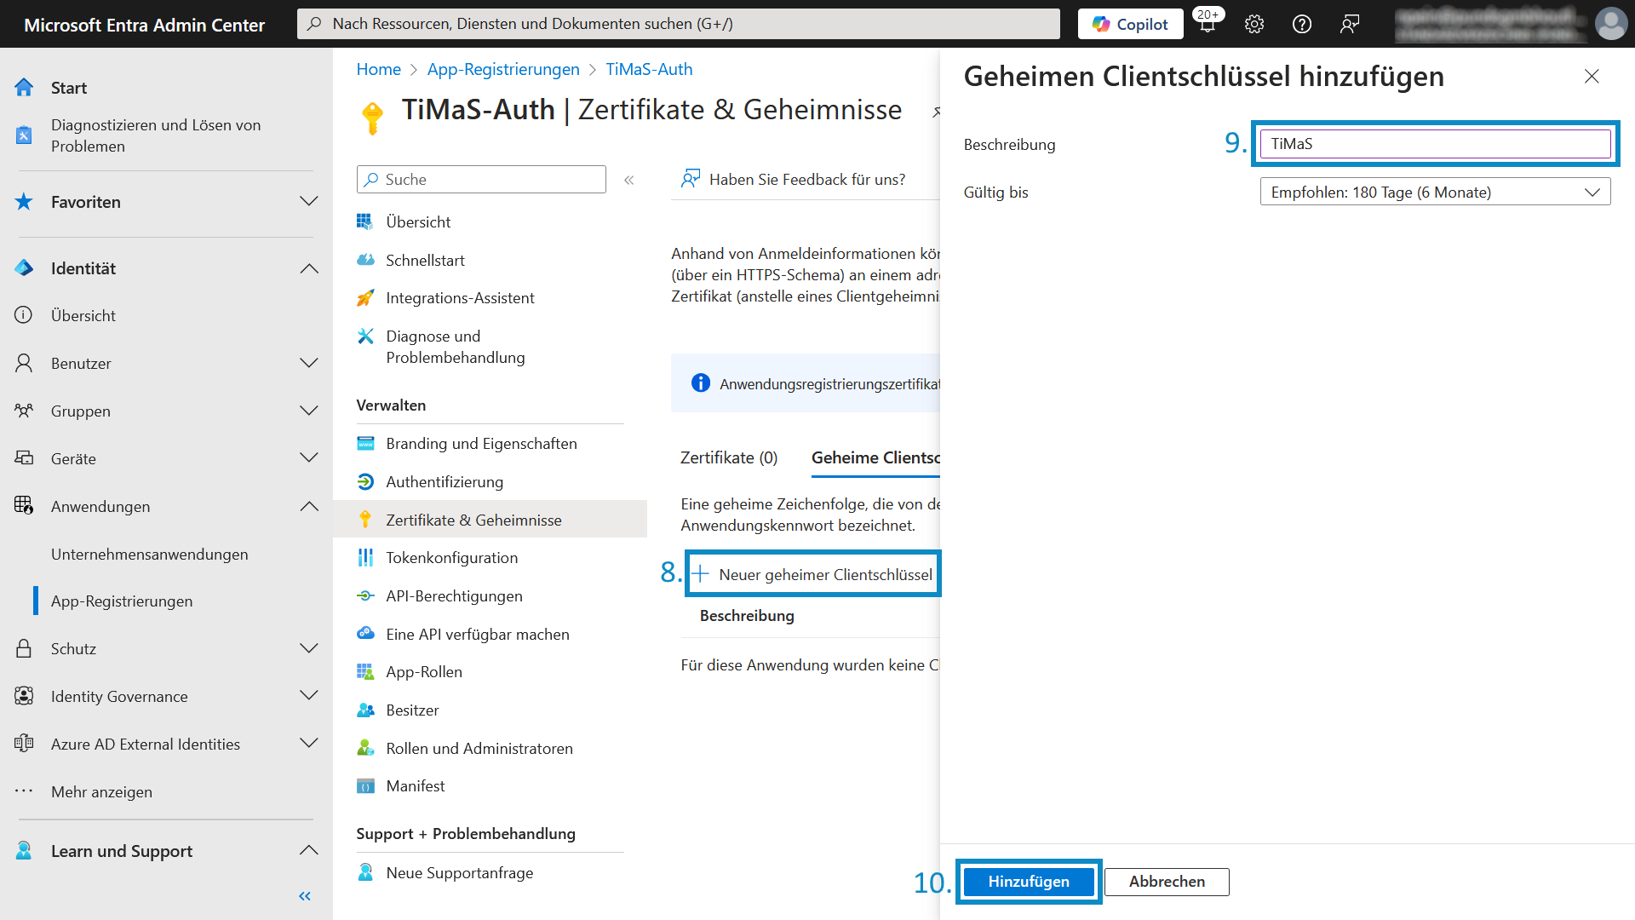Image resolution: width=1635 pixels, height=920 pixels.
Task: Open the Diagnostizieren und Lösen von Problemen icon
Action: click(x=24, y=135)
